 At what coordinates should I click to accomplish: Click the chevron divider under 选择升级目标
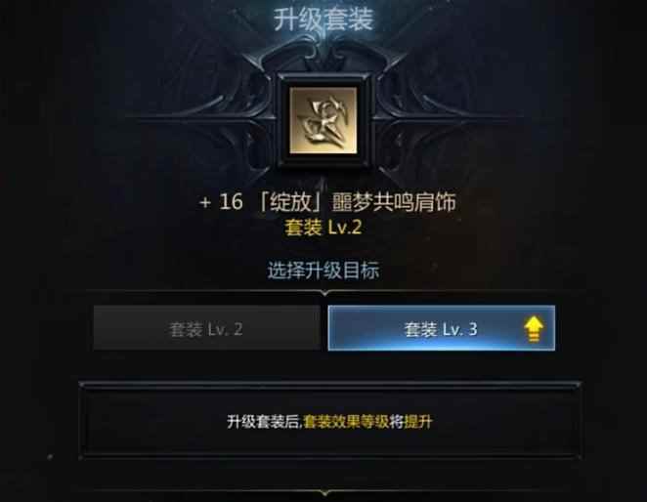coord(325,292)
